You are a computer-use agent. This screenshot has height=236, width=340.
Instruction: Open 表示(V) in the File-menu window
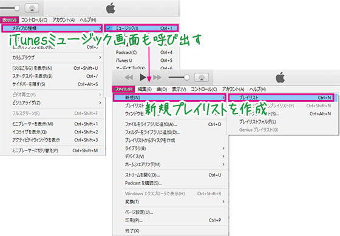click(179, 89)
